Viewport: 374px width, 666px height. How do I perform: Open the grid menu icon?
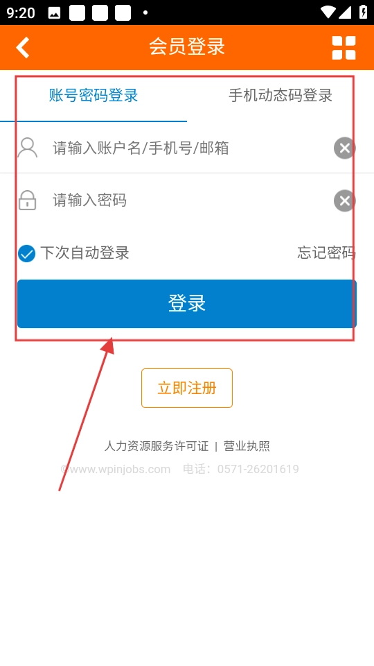tap(344, 48)
